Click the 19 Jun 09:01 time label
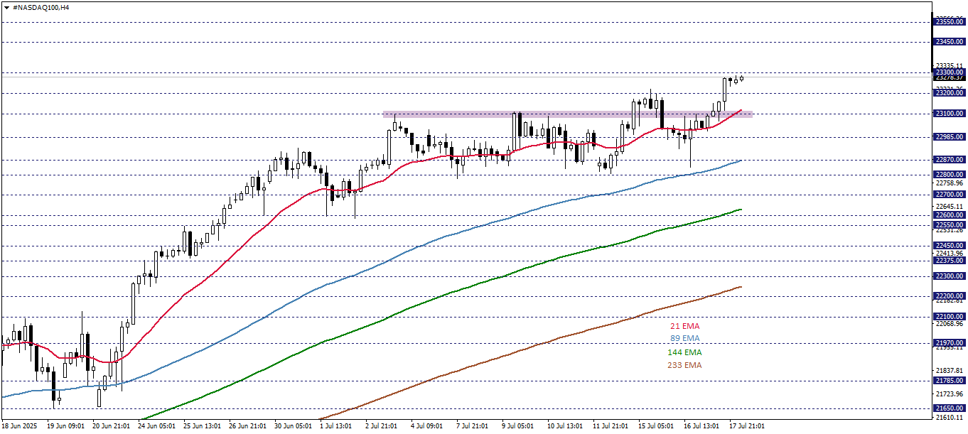Screen dimensions: 968x434 [x=65, y=426]
